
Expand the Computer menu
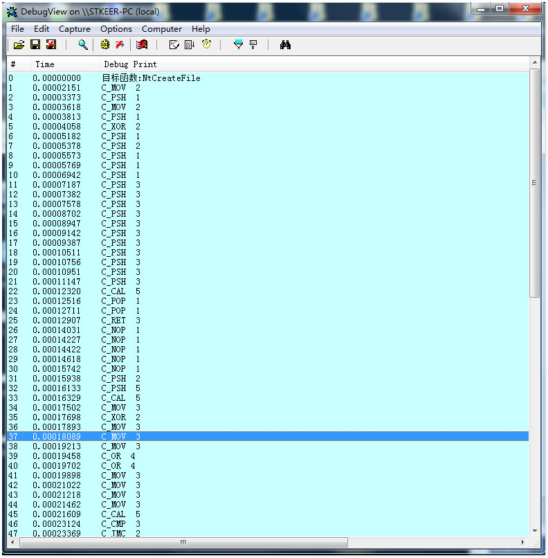pos(162,29)
